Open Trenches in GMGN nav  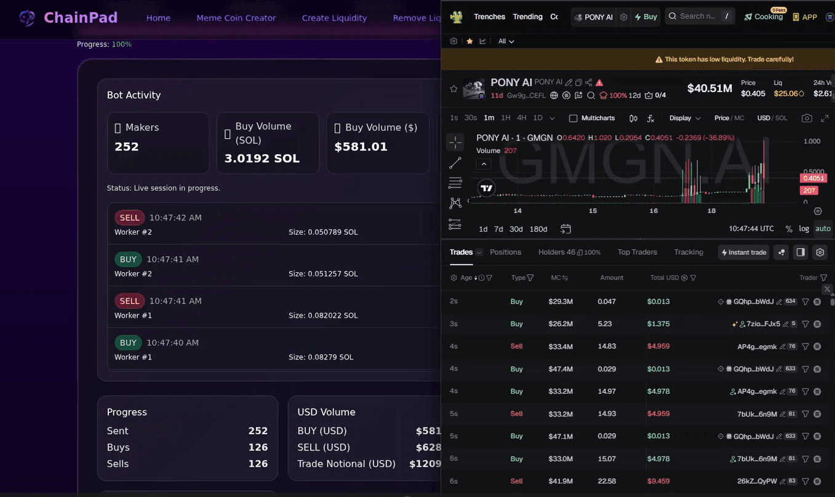tap(490, 17)
